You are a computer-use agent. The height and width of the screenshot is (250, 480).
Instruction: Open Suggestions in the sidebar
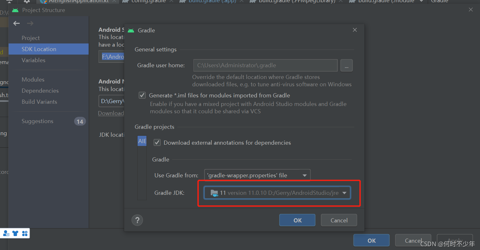pyautogui.click(x=37, y=121)
